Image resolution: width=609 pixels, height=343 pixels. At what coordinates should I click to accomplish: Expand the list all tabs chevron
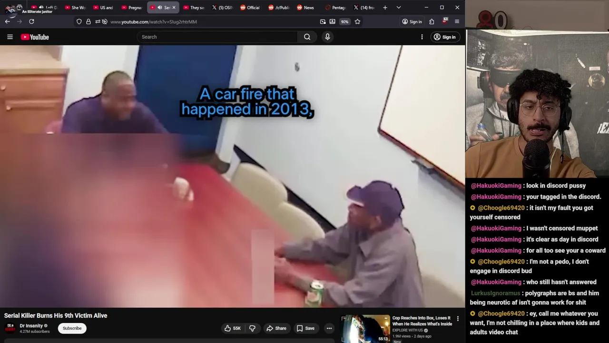399,8
